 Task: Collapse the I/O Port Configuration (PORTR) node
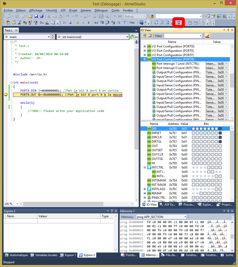145,59
